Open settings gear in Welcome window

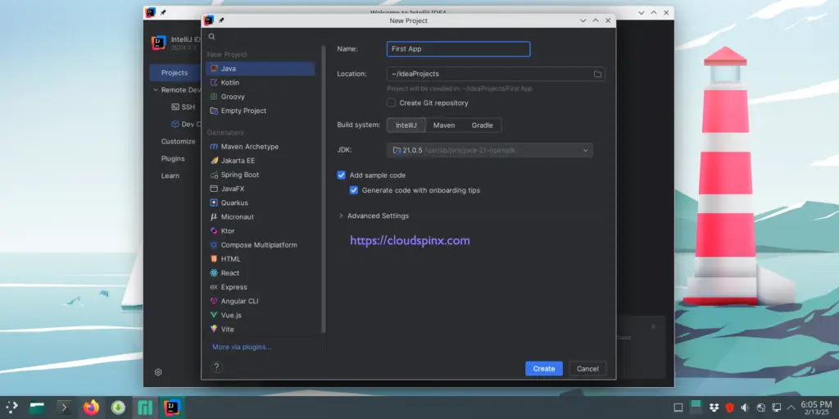pos(158,371)
